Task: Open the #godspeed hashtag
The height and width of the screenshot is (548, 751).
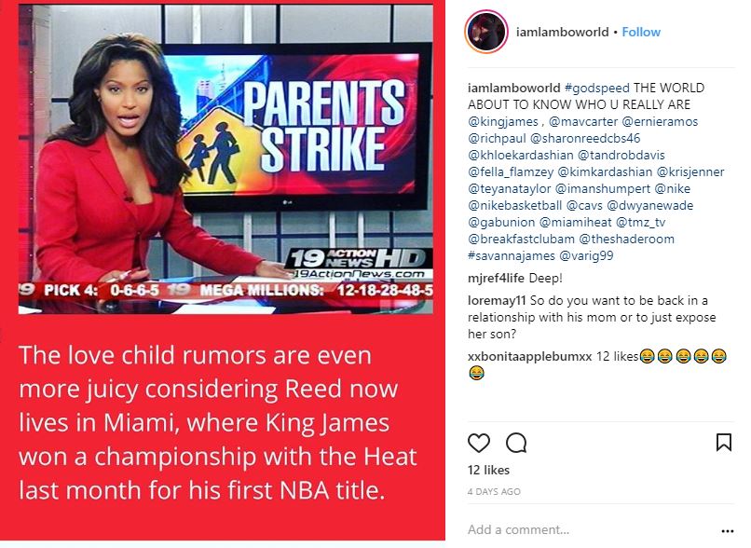Action: pyautogui.click(x=596, y=89)
